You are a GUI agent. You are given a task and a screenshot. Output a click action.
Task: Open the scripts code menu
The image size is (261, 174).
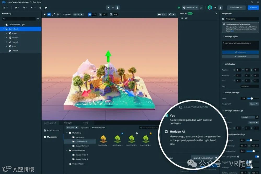[x=32, y=8]
